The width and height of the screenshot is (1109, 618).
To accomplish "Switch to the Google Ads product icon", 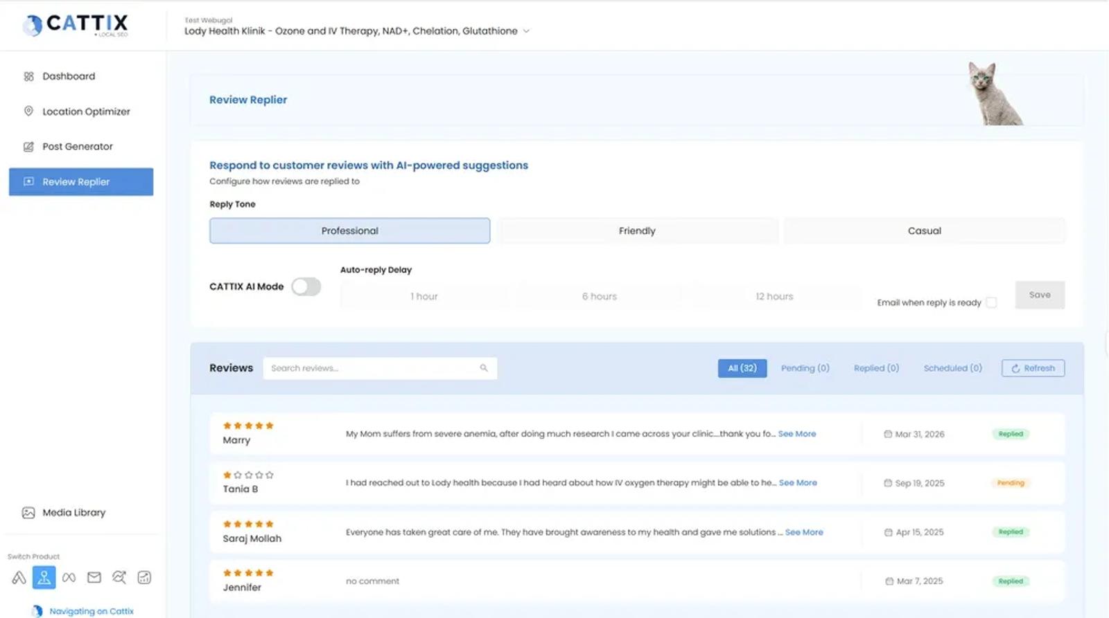I will pyautogui.click(x=19, y=577).
